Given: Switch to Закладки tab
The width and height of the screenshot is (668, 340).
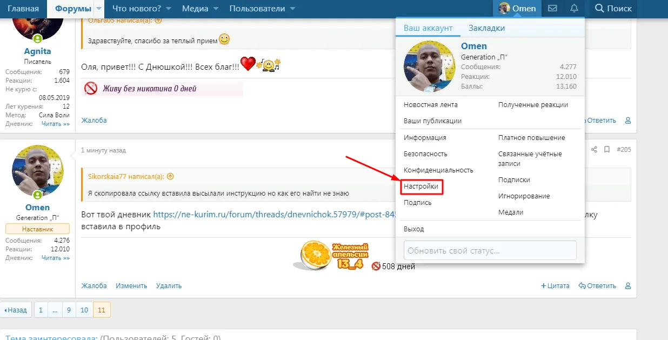Looking at the screenshot, I should pyautogui.click(x=486, y=28).
